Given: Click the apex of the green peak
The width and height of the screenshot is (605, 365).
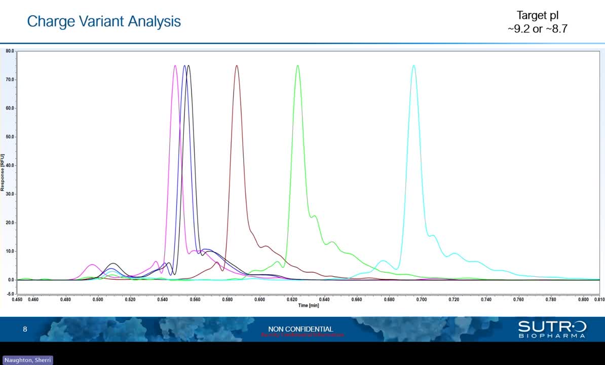Looking at the screenshot, I should point(297,65).
